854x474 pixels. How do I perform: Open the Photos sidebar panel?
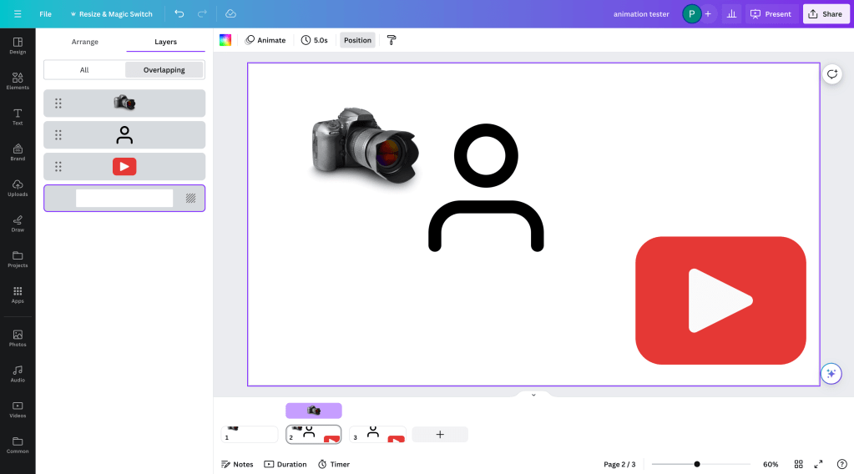[x=18, y=338]
